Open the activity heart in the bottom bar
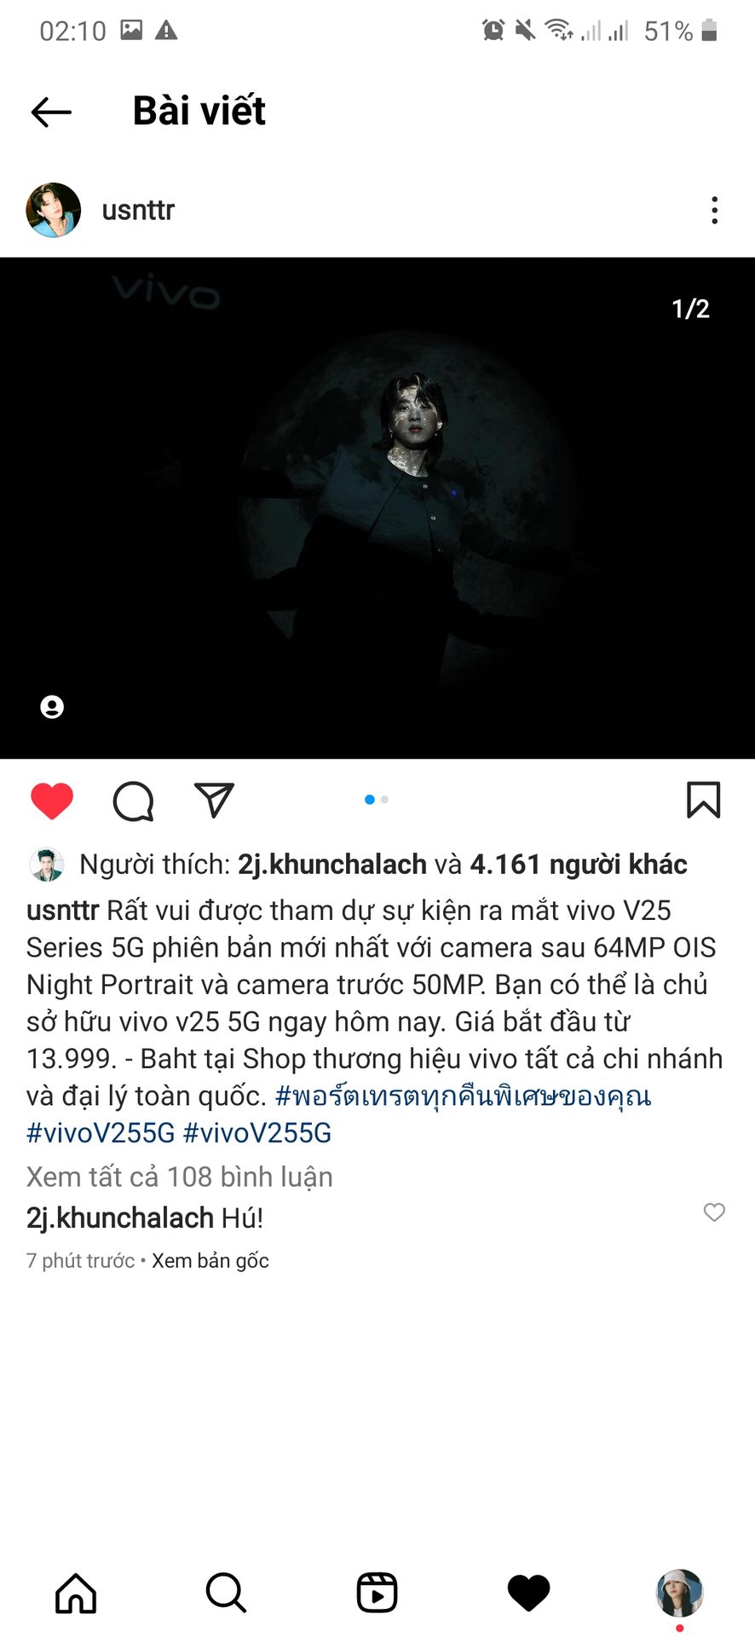The height and width of the screenshot is (1637, 755). click(x=528, y=1593)
